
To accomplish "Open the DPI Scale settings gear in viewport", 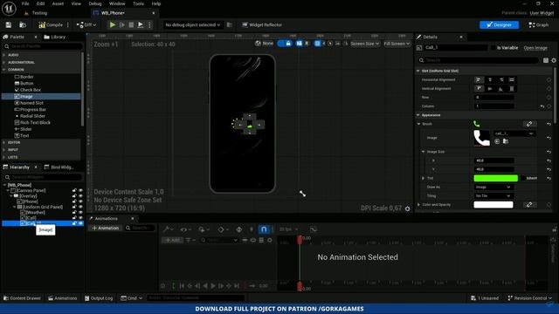I will 408,208.
